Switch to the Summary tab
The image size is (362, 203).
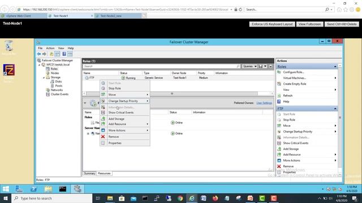pos(89,173)
